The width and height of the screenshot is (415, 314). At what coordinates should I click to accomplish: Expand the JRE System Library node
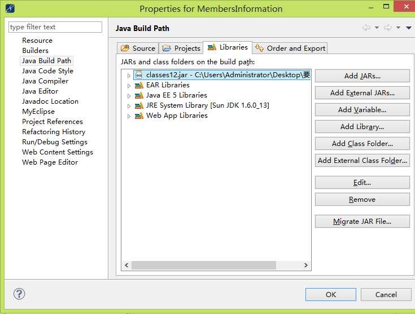(129, 106)
